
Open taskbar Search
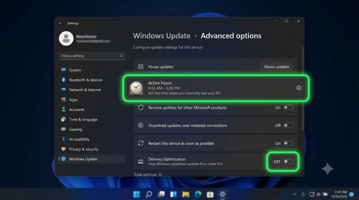(149, 194)
